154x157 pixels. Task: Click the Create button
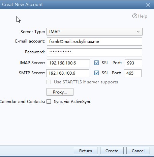112,151
